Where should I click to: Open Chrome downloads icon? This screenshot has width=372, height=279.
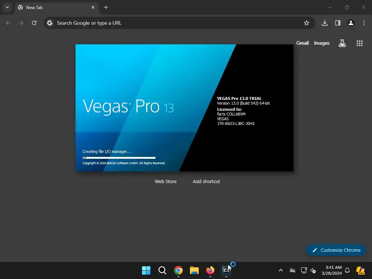[325, 23]
